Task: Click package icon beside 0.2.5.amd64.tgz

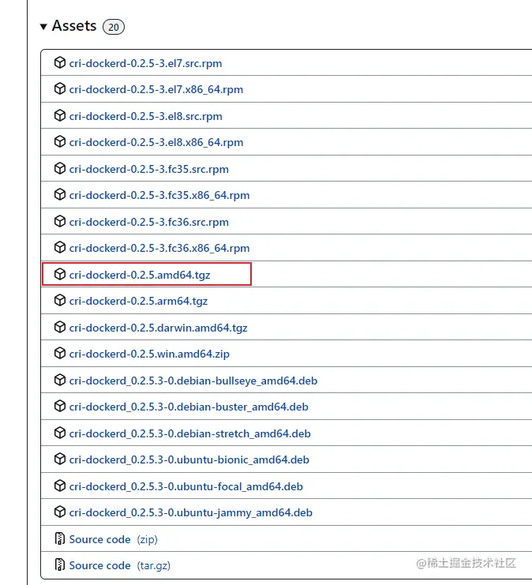Action: 60,274
